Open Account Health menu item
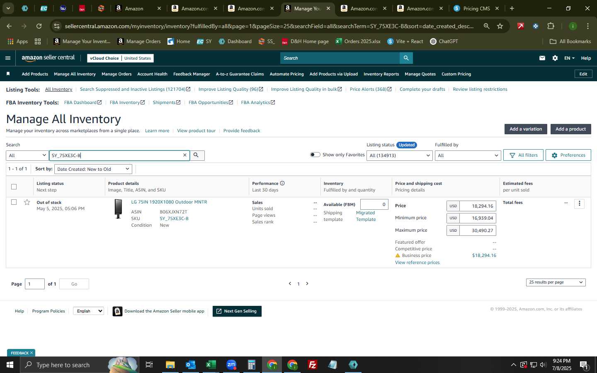Image resolution: width=597 pixels, height=373 pixels. point(152,74)
